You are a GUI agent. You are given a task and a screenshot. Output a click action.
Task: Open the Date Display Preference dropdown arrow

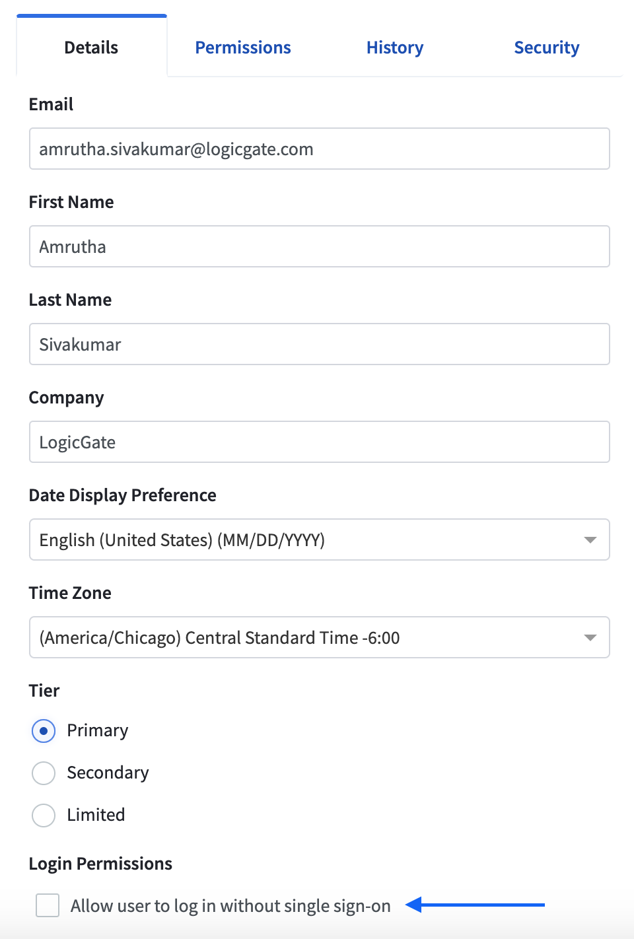click(x=590, y=540)
